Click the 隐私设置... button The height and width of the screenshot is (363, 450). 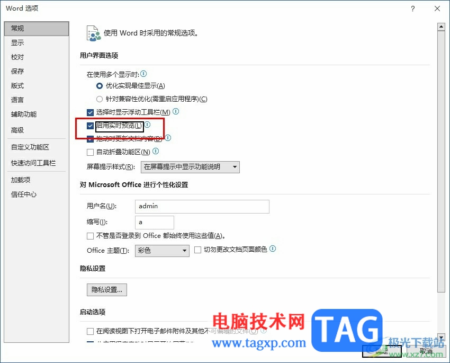(x=107, y=290)
